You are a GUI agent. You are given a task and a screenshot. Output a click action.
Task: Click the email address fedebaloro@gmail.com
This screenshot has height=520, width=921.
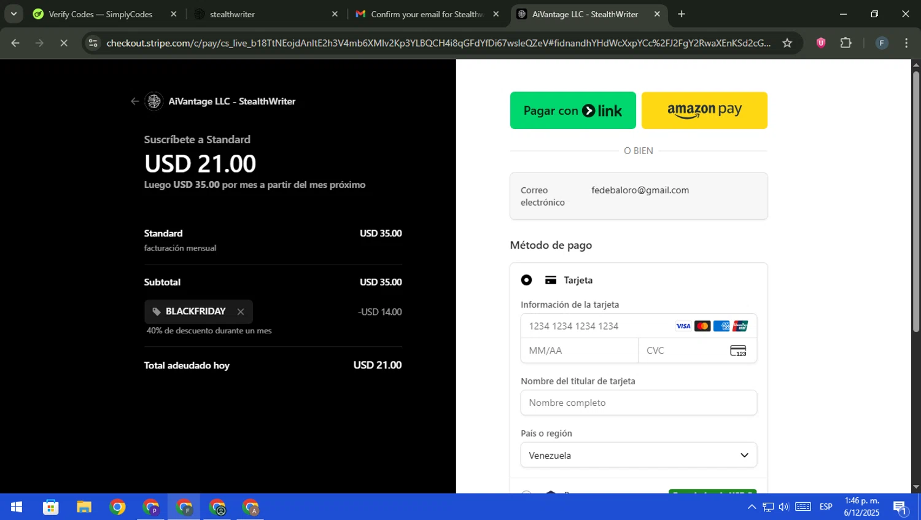click(640, 190)
